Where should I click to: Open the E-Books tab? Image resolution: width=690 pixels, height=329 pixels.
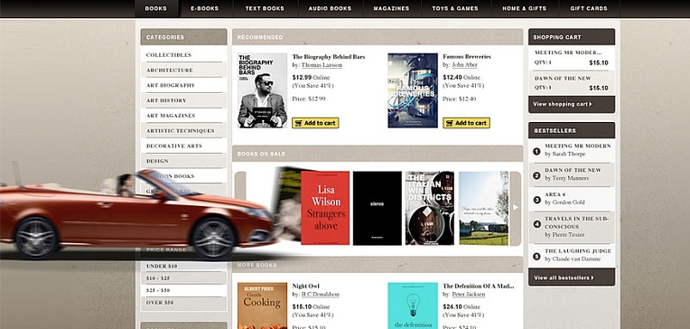(x=206, y=8)
